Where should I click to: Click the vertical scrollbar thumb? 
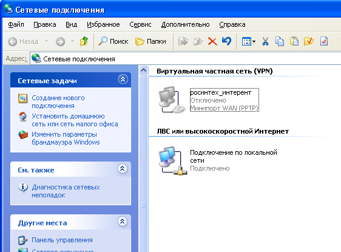tap(144, 163)
